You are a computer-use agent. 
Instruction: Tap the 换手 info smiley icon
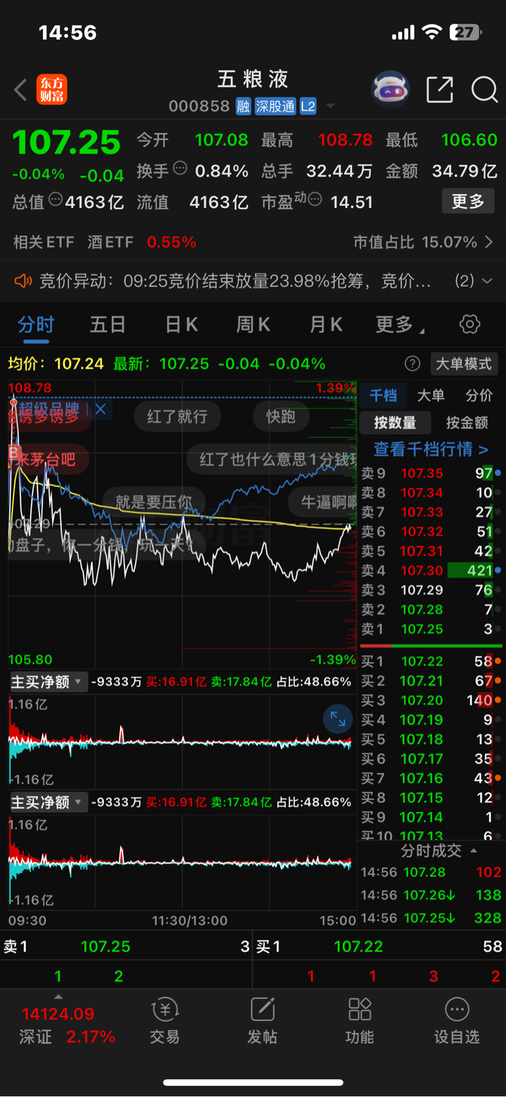click(180, 168)
